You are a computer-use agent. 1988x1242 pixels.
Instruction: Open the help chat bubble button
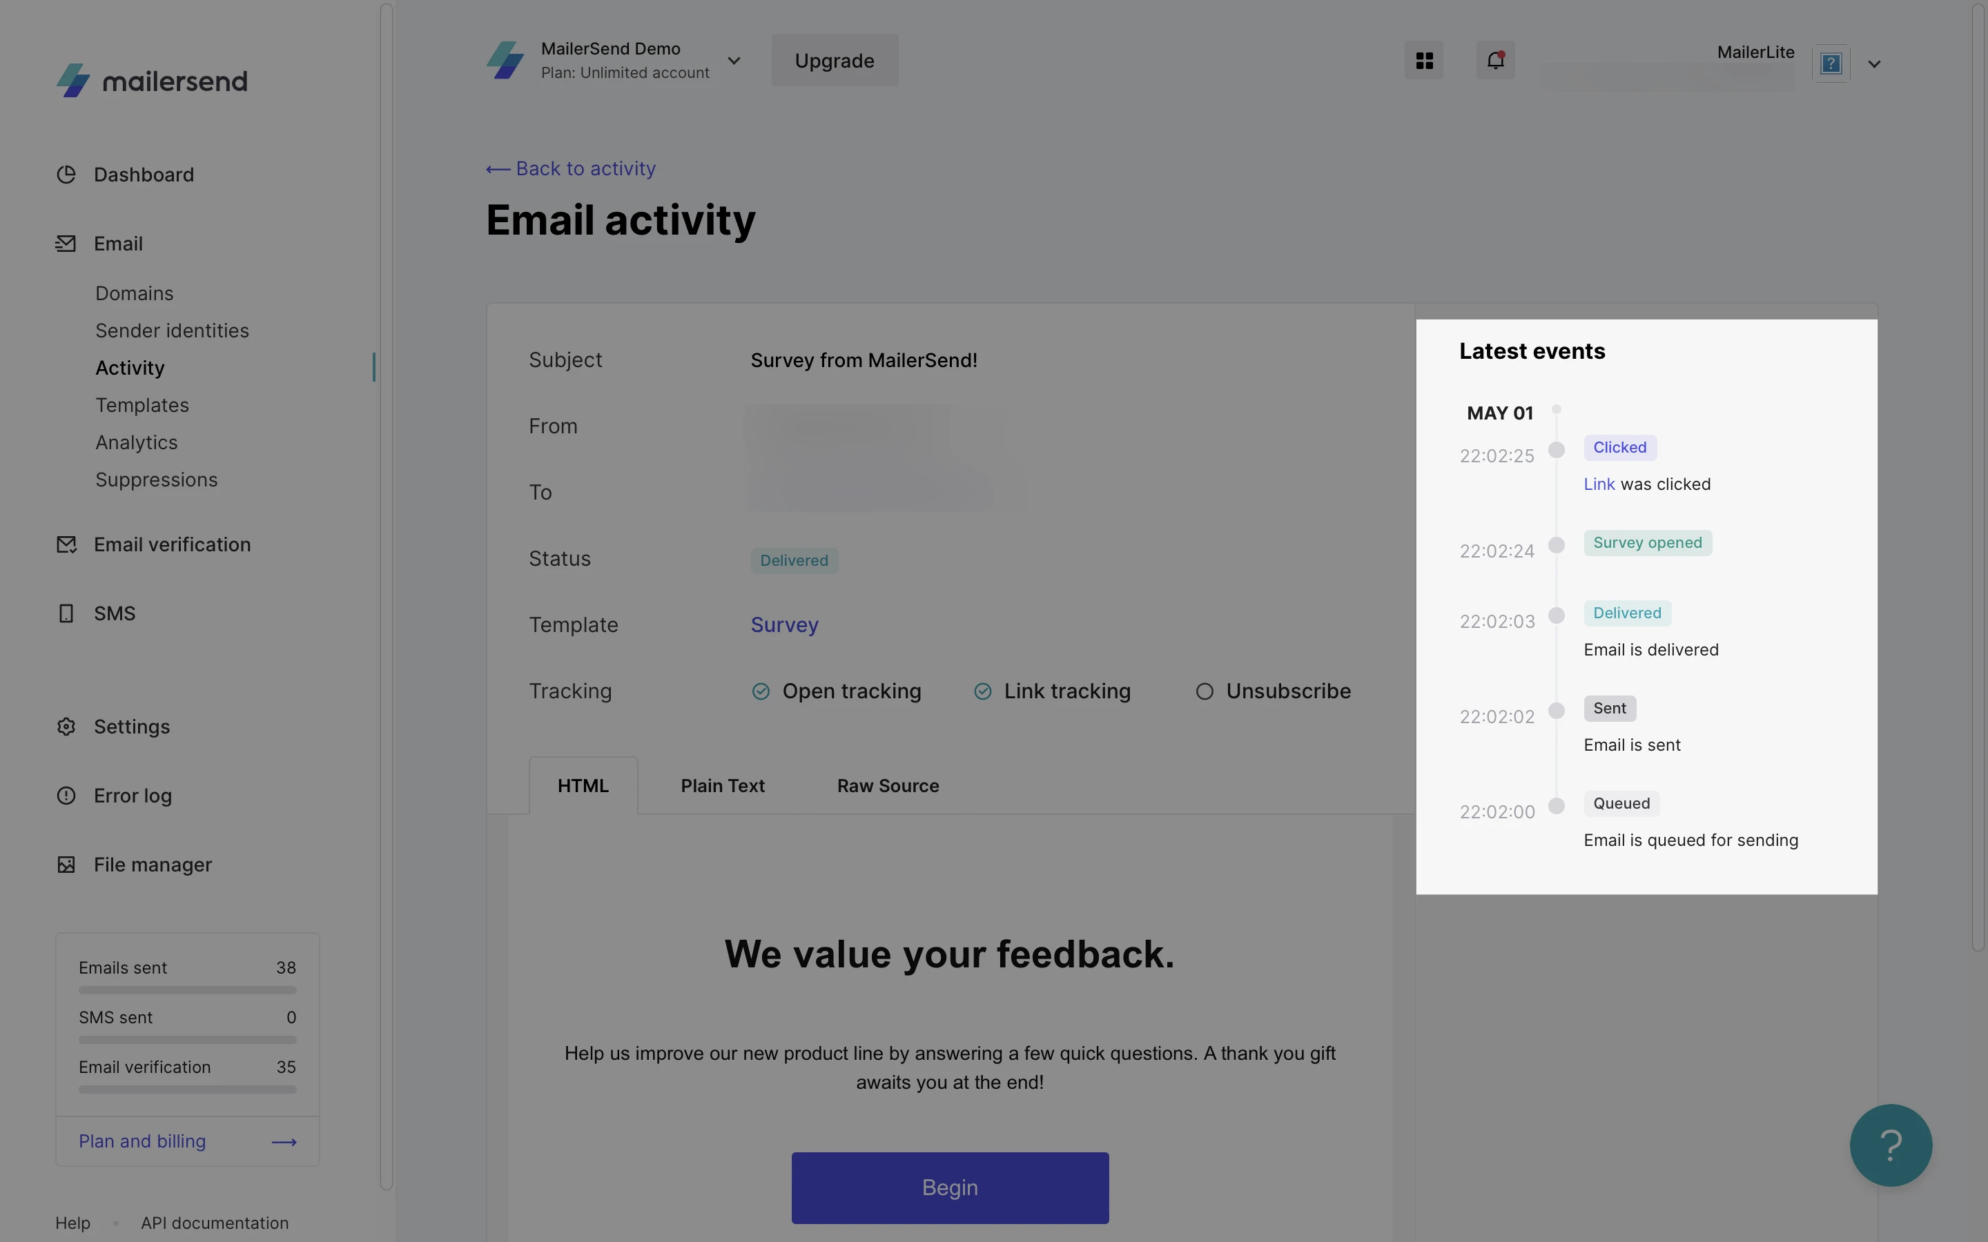[x=1890, y=1145]
